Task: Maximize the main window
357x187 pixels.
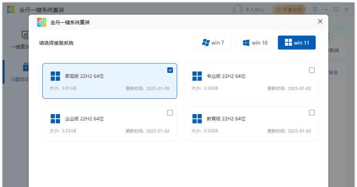Action: click(x=336, y=9)
